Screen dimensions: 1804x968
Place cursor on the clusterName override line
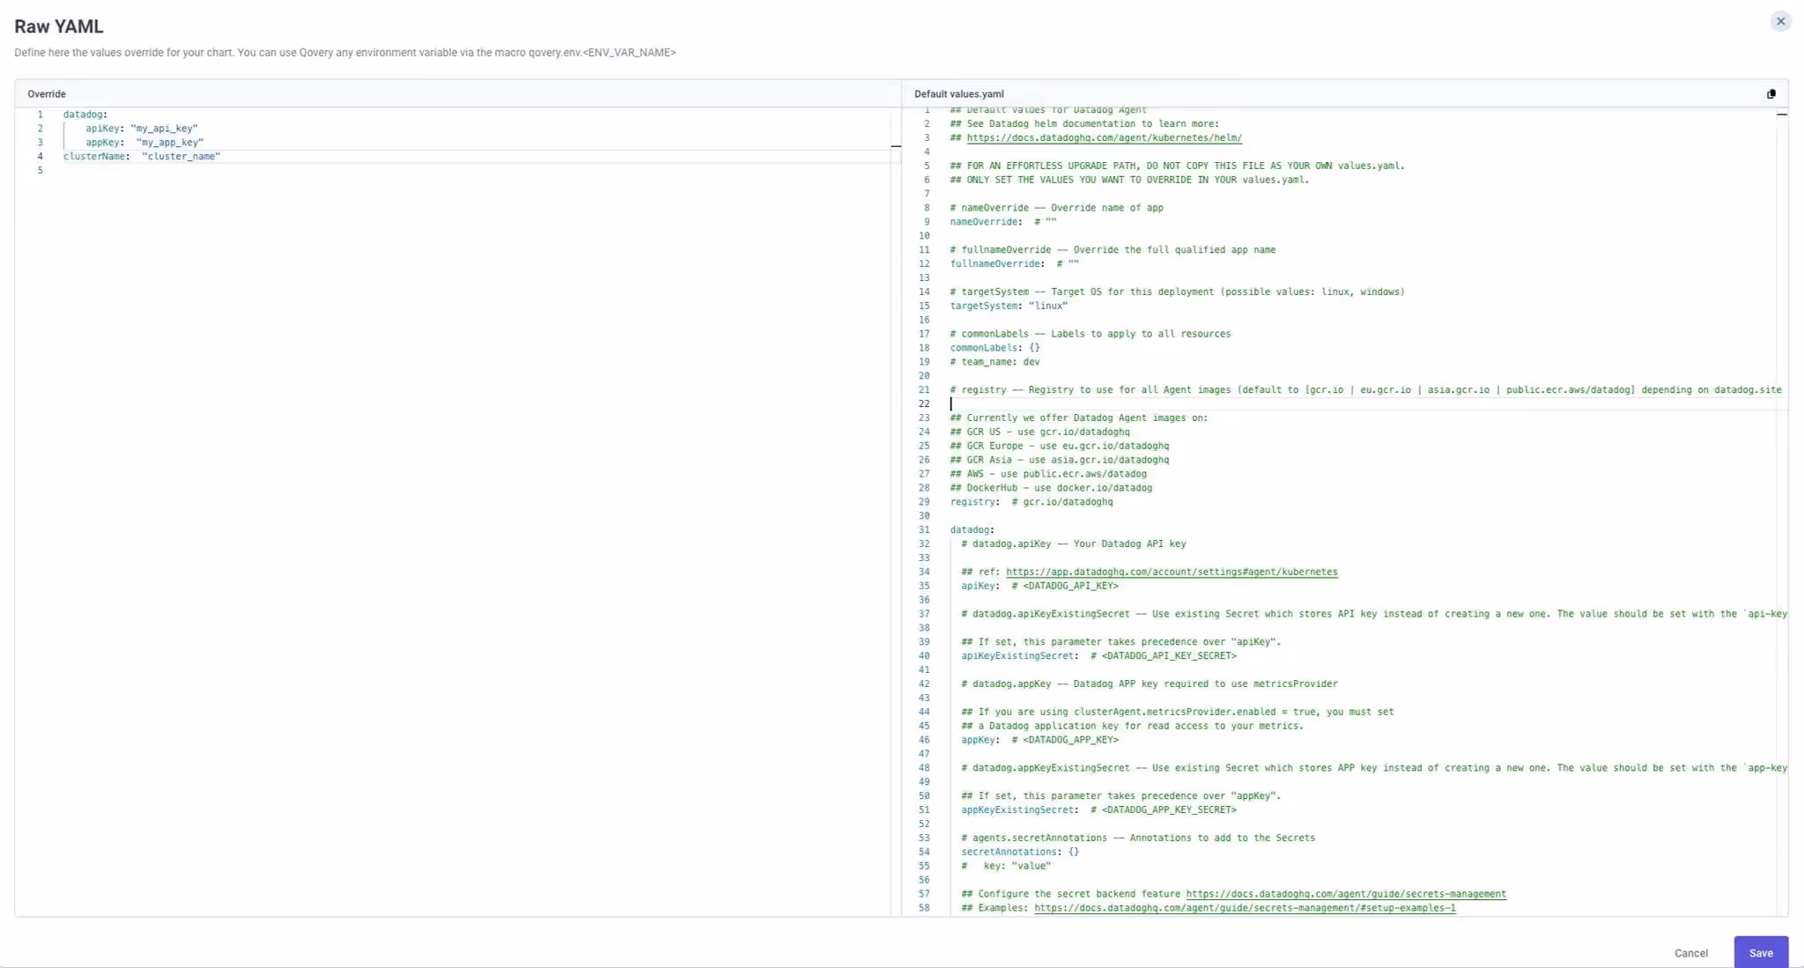click(141, 157)
